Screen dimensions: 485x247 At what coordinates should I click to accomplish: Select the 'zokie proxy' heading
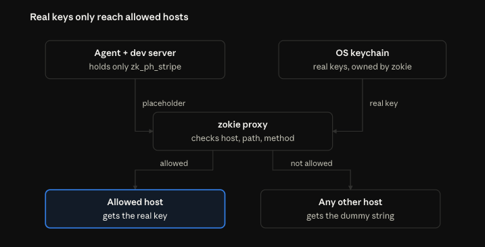(x=243, y=124)
